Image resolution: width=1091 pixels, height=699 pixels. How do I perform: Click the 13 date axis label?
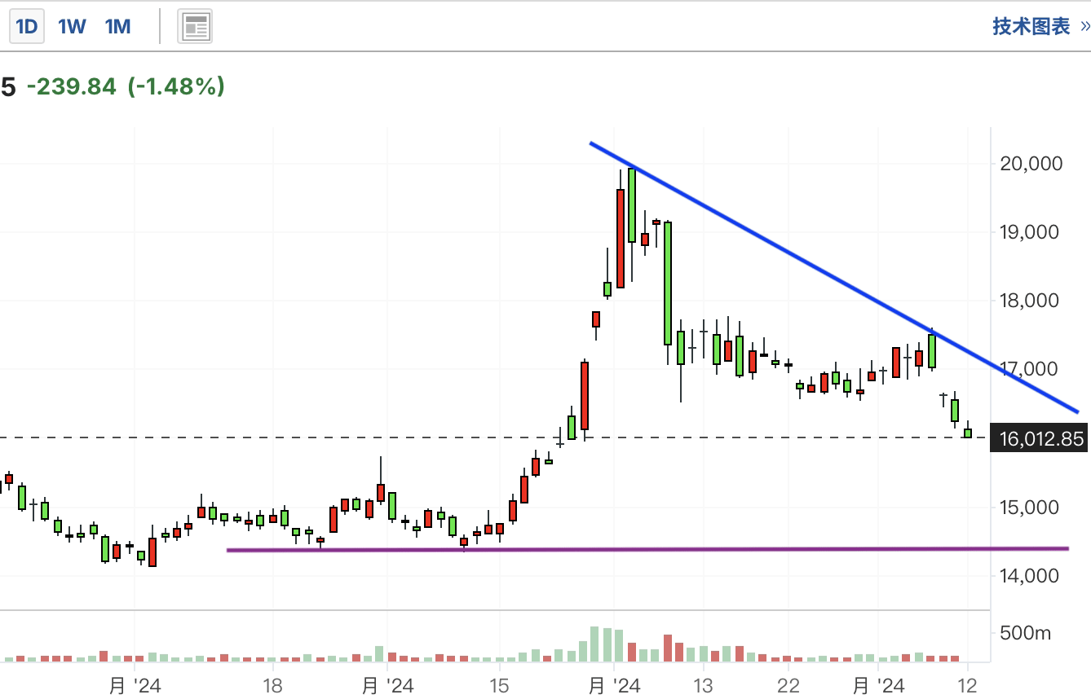point(703,686)
